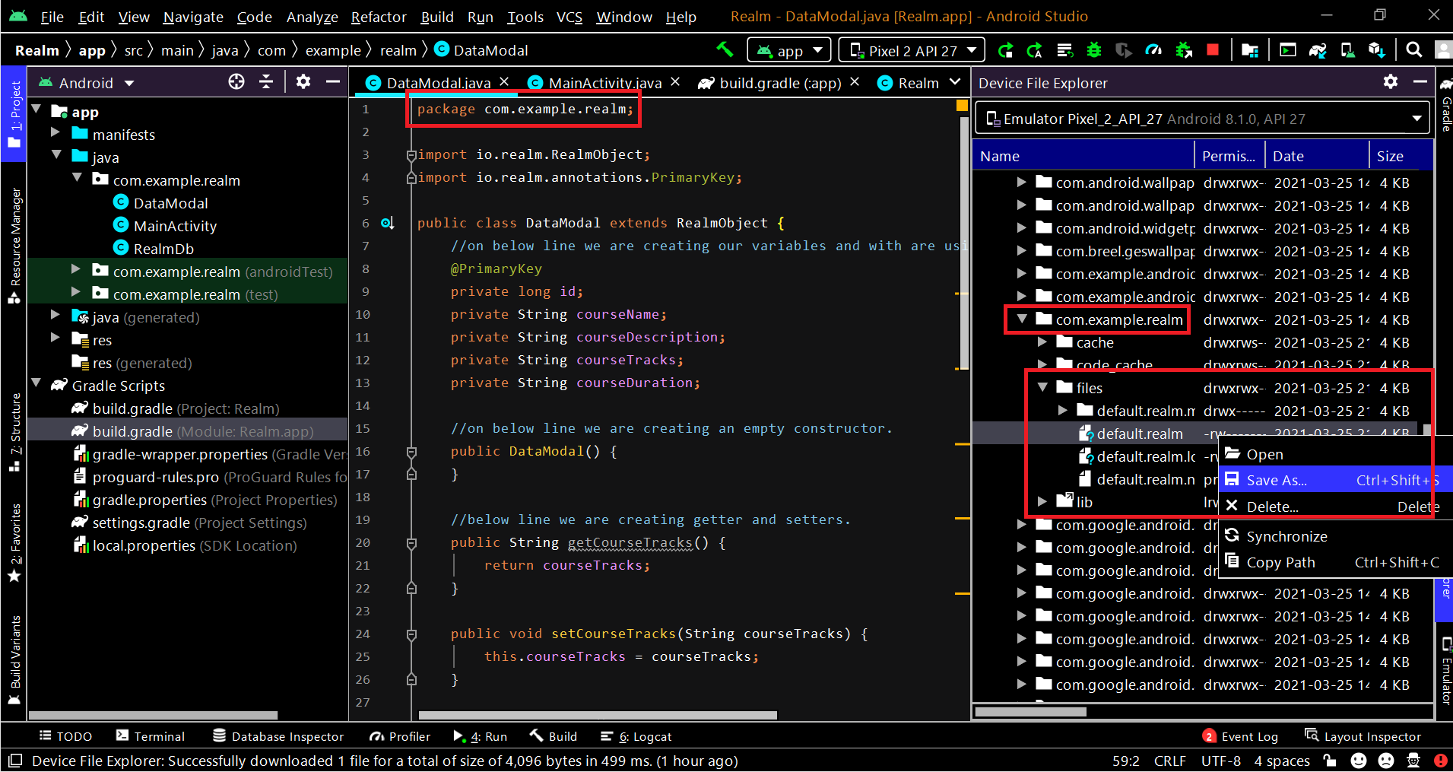Viewport: 1453px width, 772px height.
Task: Click Sync Project with Gradle Files icon
Action: (1318, 50)
